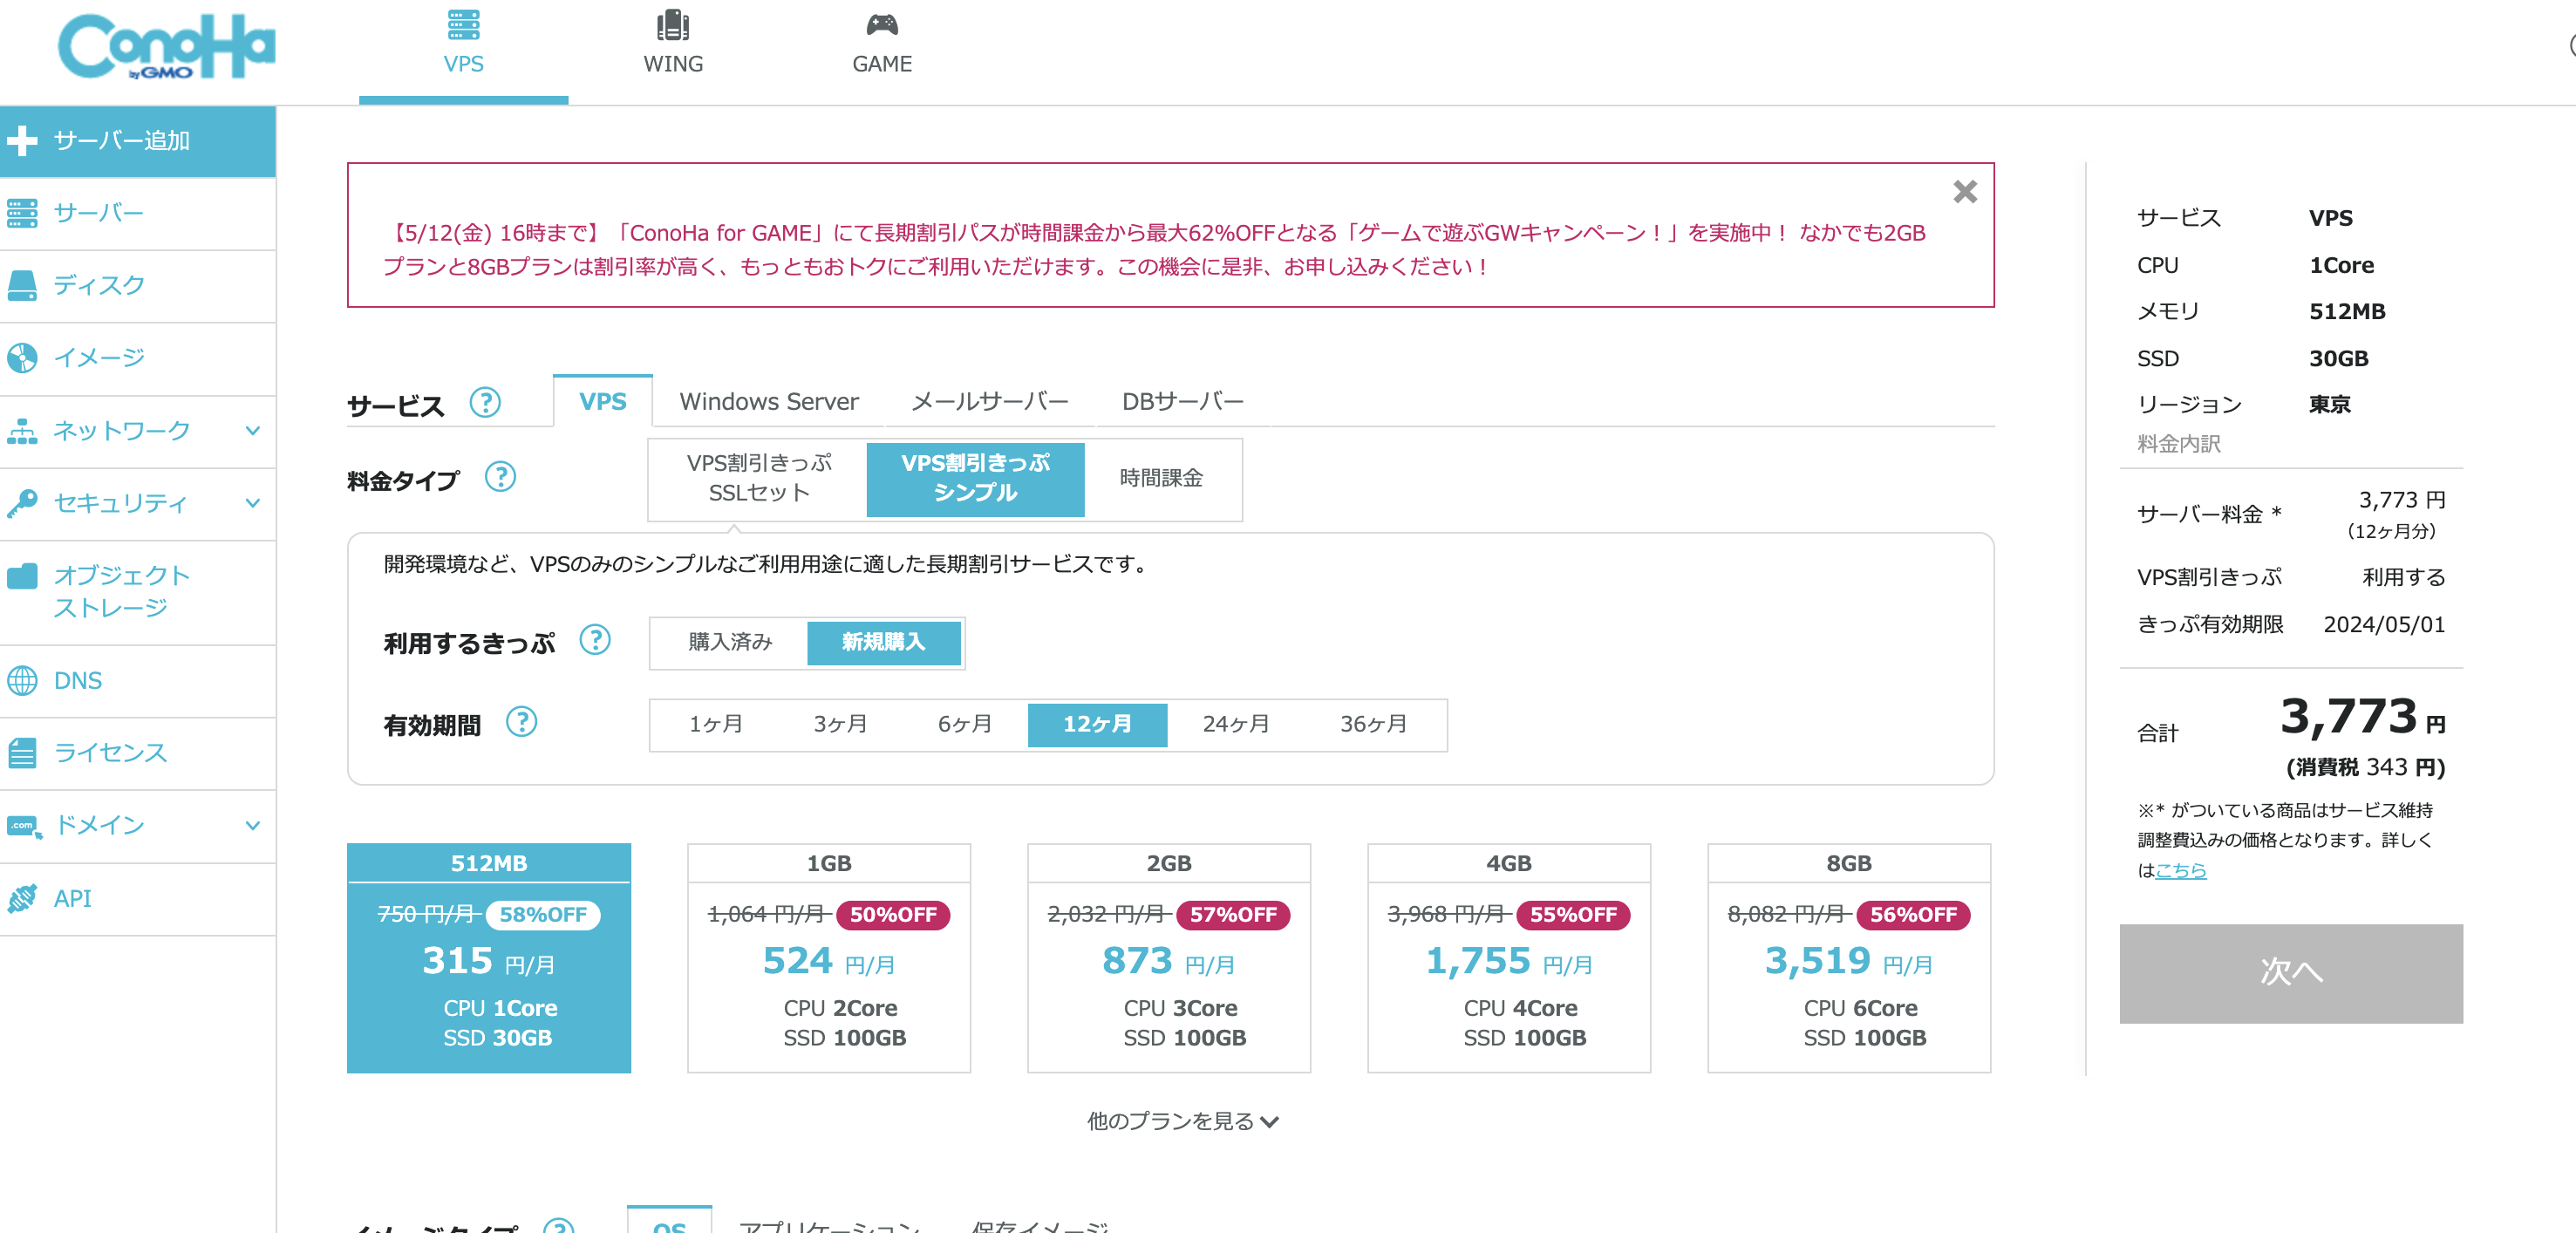Expand the セキュリティ sidebar menu

click(252, 503)
